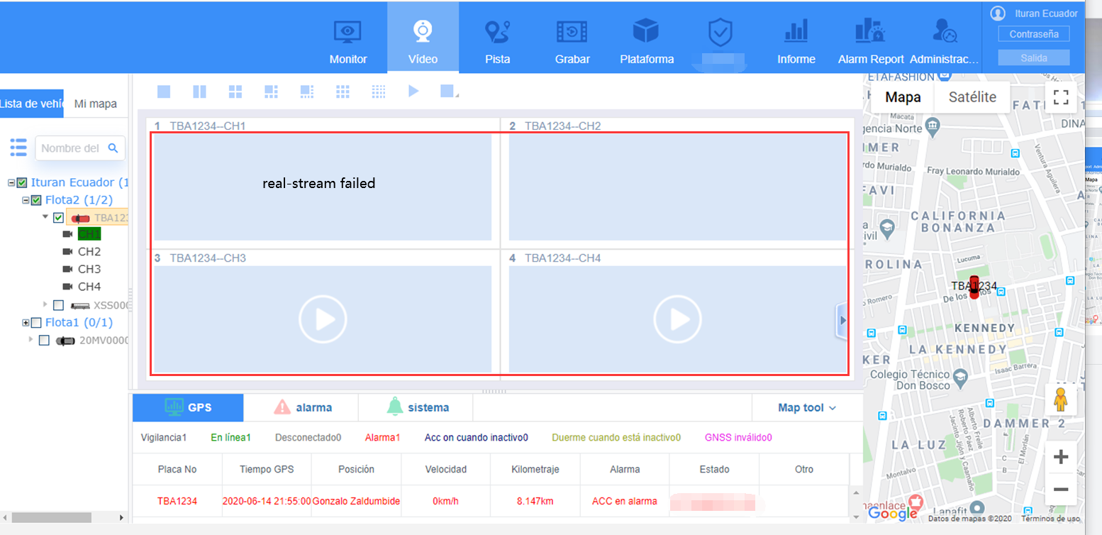This screenshot has width=1102, height=535.
Task: Collapse the Flota2 tree node
Action: pyautogui.click(x=26, y=200)
